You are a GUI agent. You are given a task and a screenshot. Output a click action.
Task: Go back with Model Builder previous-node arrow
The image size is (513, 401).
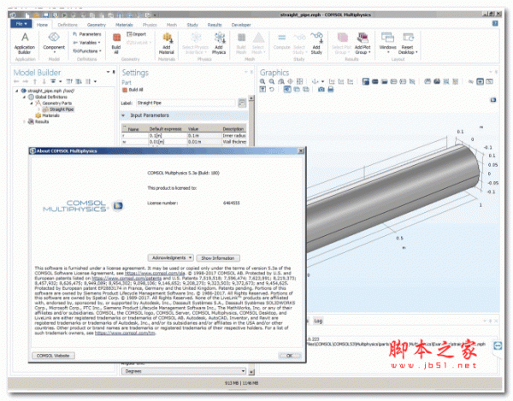click(x=16, y=81)
